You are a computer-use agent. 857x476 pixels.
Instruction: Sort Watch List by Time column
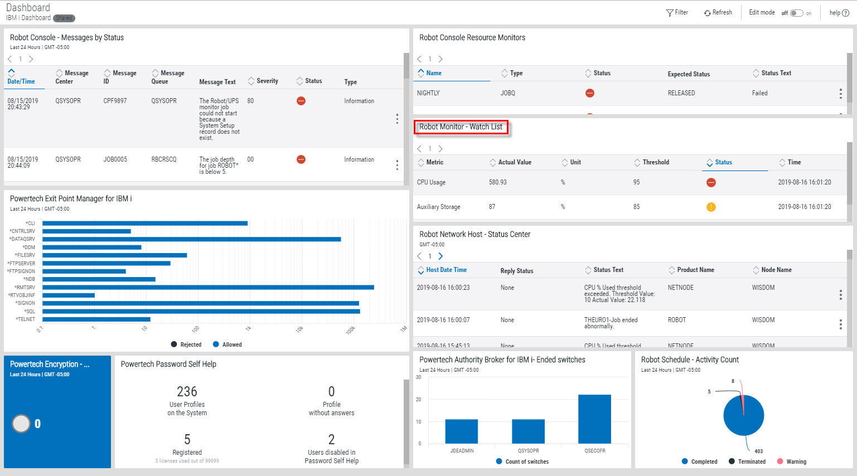[790, 162]
